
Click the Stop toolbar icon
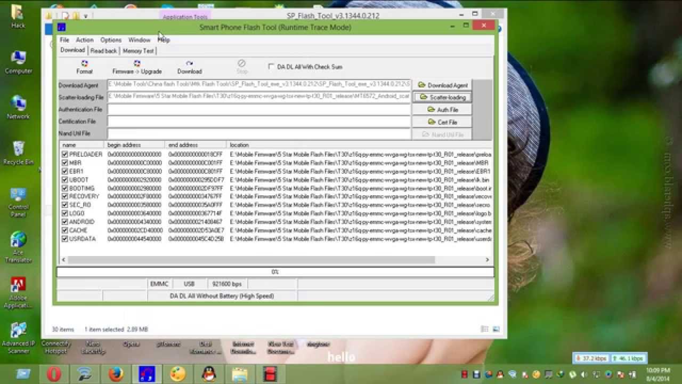click(242, 67)
